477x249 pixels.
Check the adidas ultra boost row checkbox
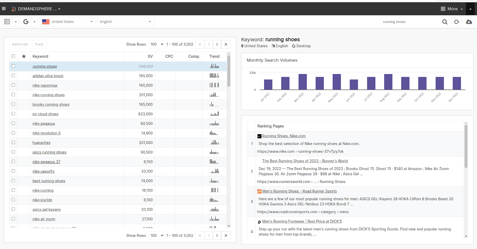coord(13,76)
